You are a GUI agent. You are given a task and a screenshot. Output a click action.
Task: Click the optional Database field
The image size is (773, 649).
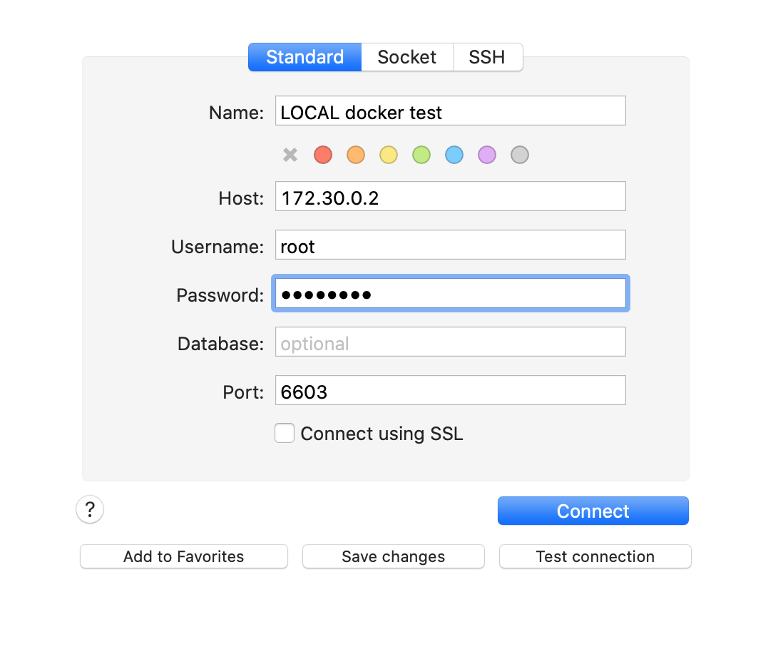pos(450,342)
